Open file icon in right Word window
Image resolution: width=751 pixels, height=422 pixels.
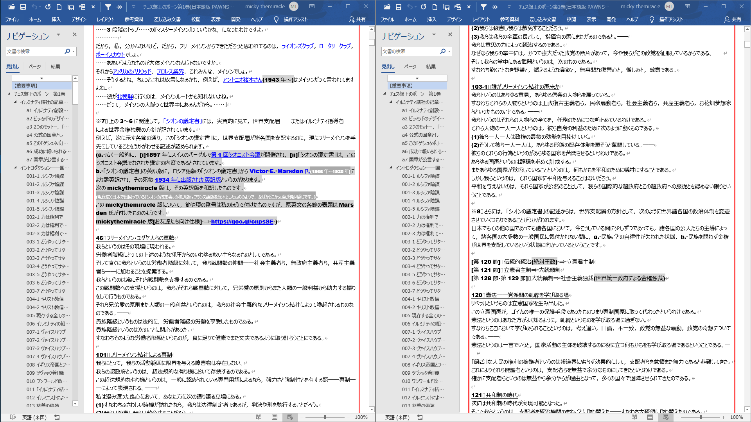pos(387,7)
